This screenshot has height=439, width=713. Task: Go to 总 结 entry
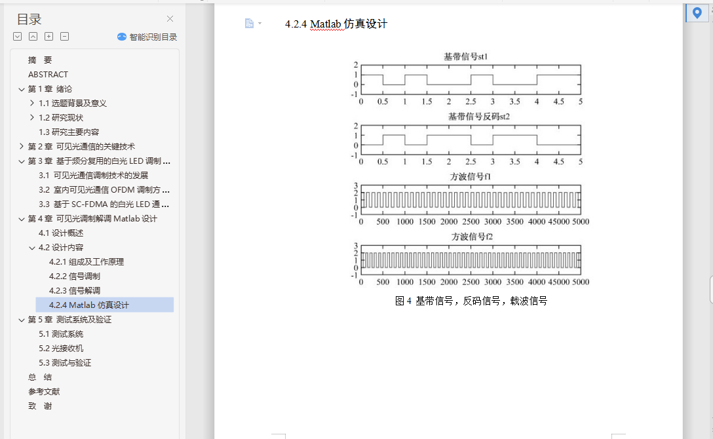(x=40, y=377)
